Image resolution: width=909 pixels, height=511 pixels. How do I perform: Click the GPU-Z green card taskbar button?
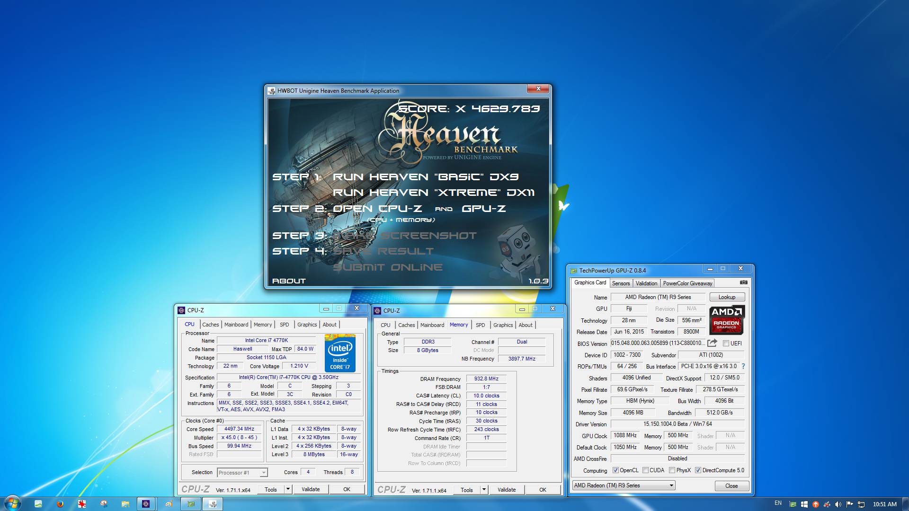point(191,504)
